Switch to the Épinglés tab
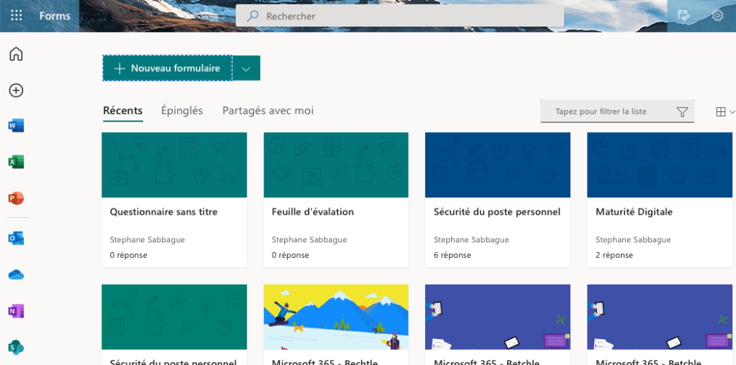 (x=182, y=111)
